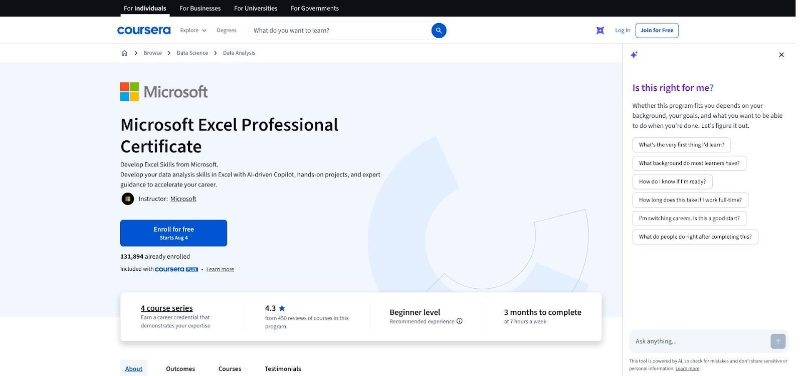The width and height of the screenshot is (802, 376).
Task: Pick 'I'm switching careers. Is this a good start?'
Action: point(689,219)
